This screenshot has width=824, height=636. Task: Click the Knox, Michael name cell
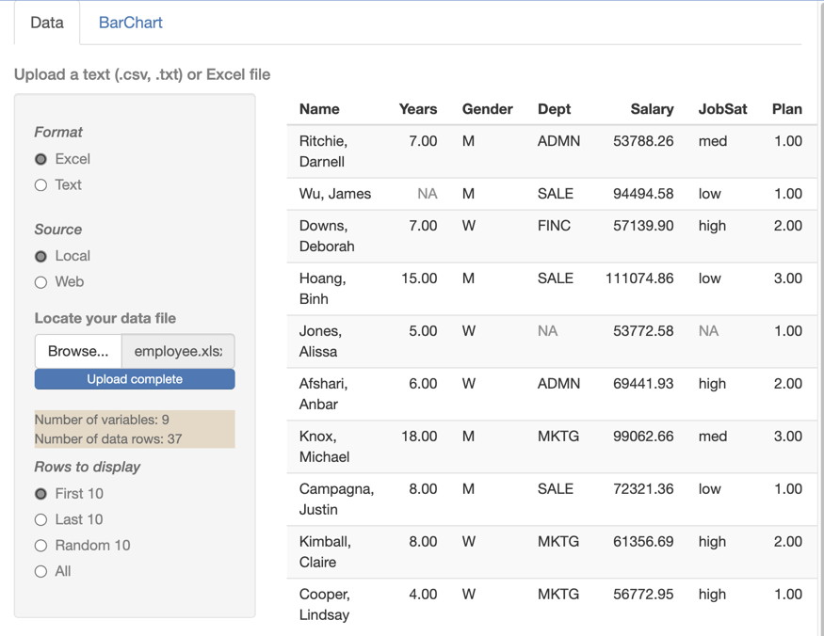tap(324, 447)
